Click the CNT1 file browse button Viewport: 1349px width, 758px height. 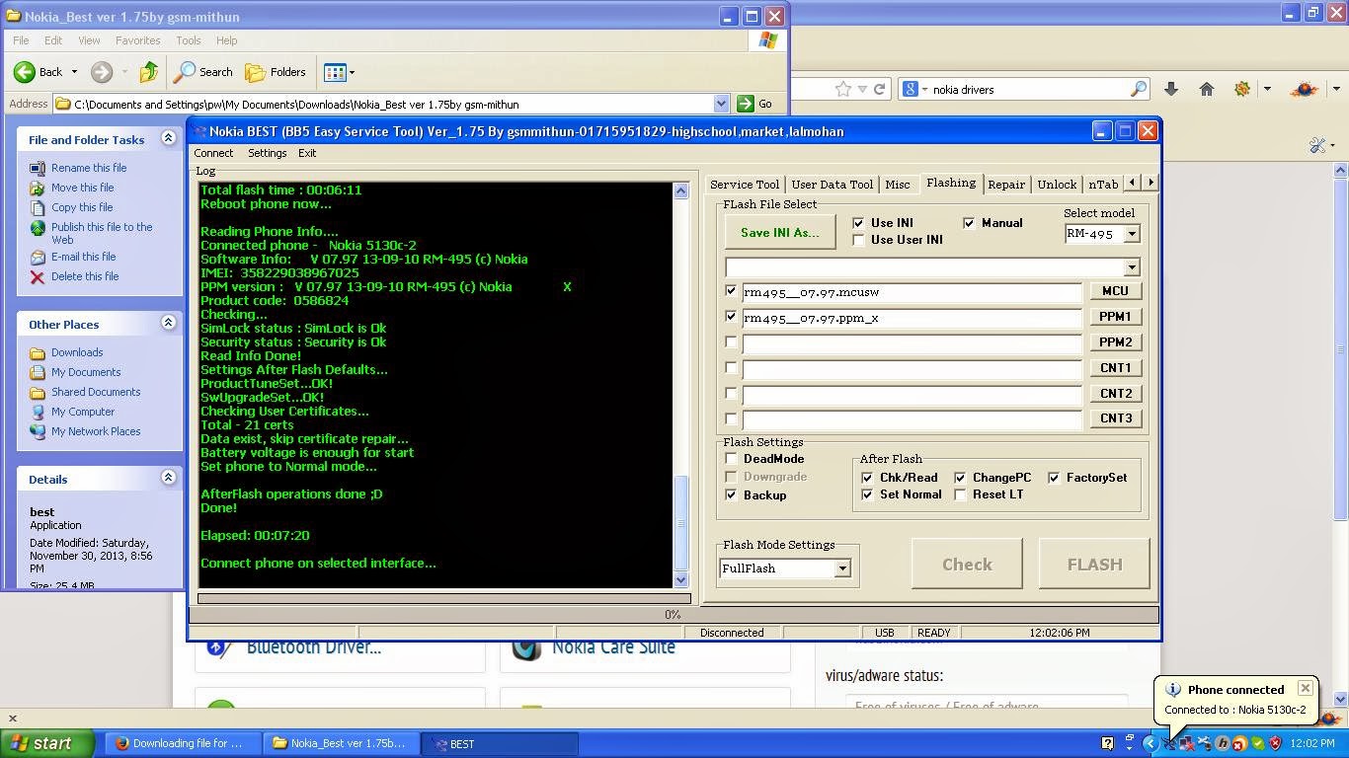tap(1115, 368)
